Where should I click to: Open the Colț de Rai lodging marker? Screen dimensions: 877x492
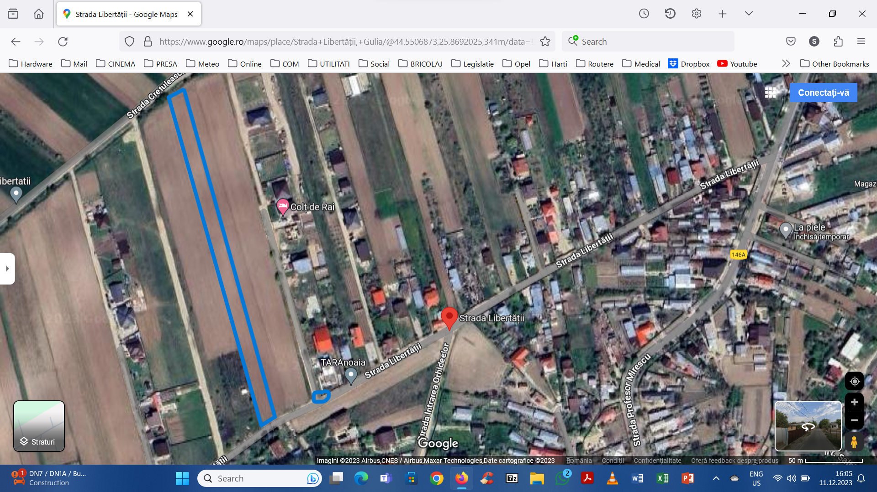(x=283, y=206)
